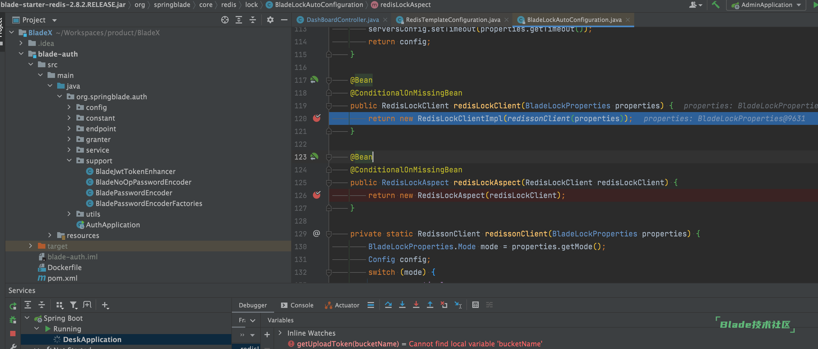
Task: Collapse the blade-auth module
Action: (x=21, y=54)
